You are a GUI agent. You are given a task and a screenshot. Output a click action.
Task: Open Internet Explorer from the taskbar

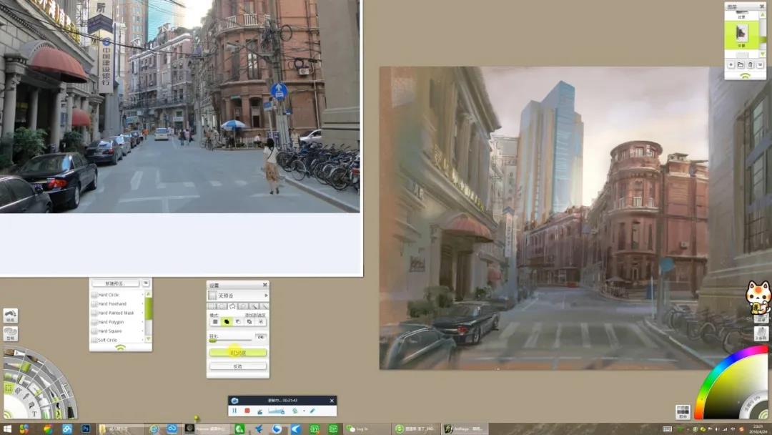[154, 429]
